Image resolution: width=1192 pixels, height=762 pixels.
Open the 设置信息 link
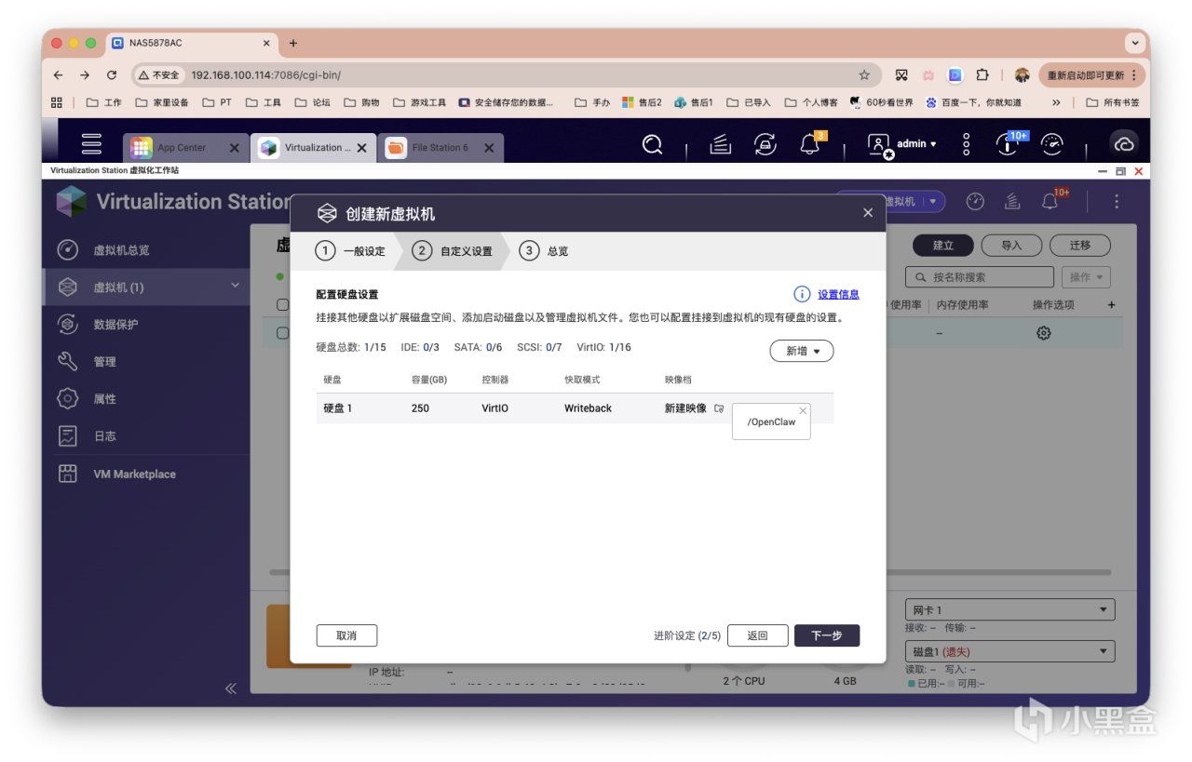pyautogui.click(x=838, y=294)
